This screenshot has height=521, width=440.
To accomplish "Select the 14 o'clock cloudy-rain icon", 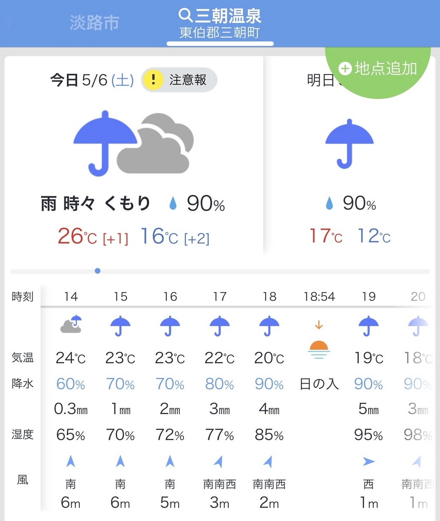I will 71,324.
